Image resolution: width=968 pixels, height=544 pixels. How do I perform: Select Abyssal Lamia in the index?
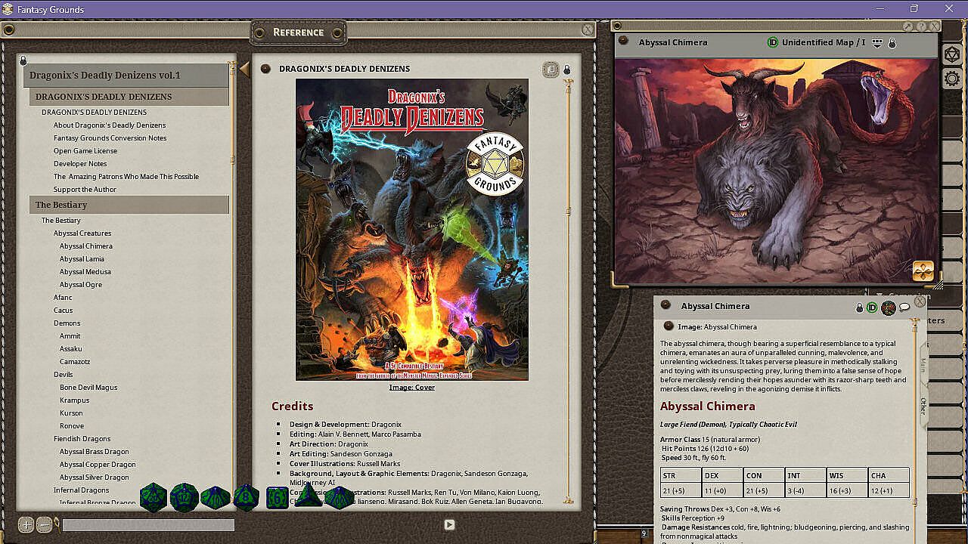(x=82, y=259)
